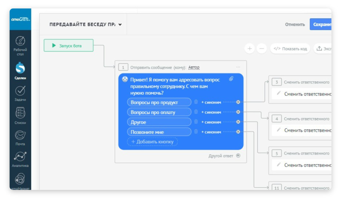The image size is (341, 198).
Task: Open step 1 three-dots options menu
Action: (238, 67)
